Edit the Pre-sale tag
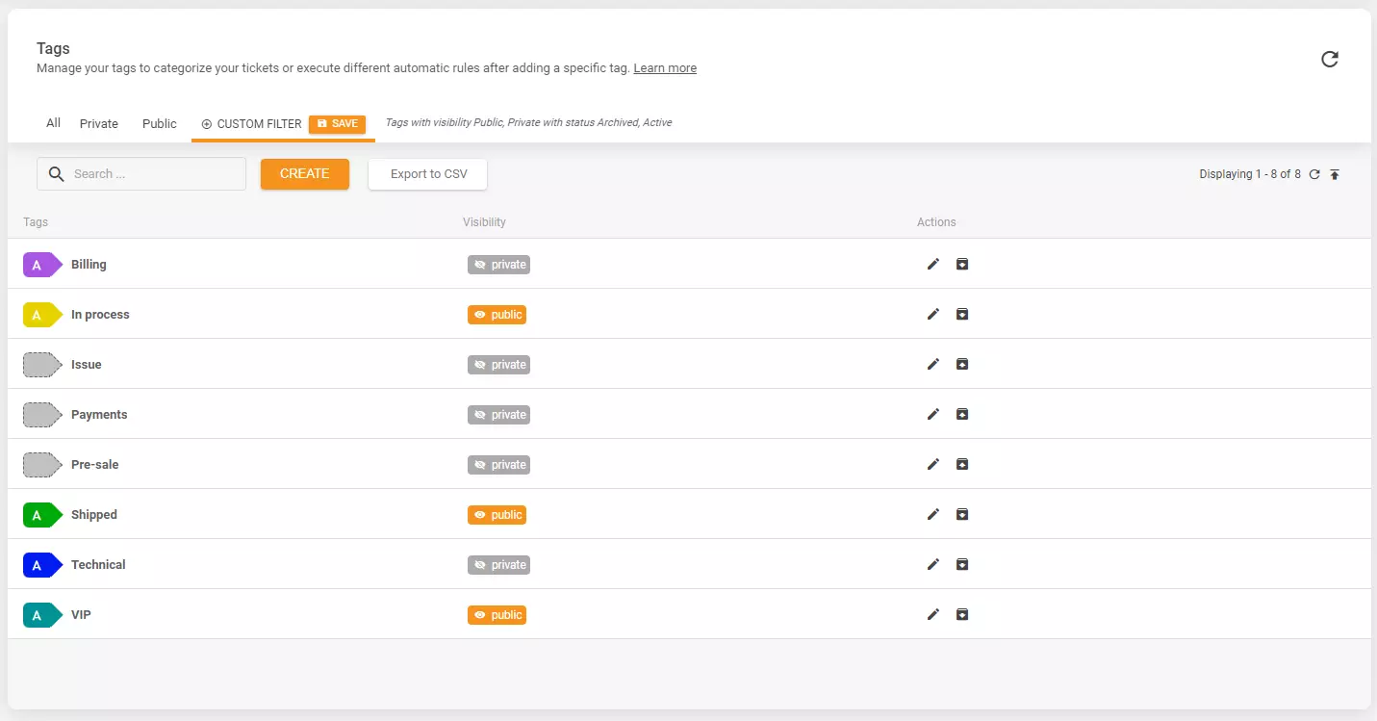 tap(932, 464)
